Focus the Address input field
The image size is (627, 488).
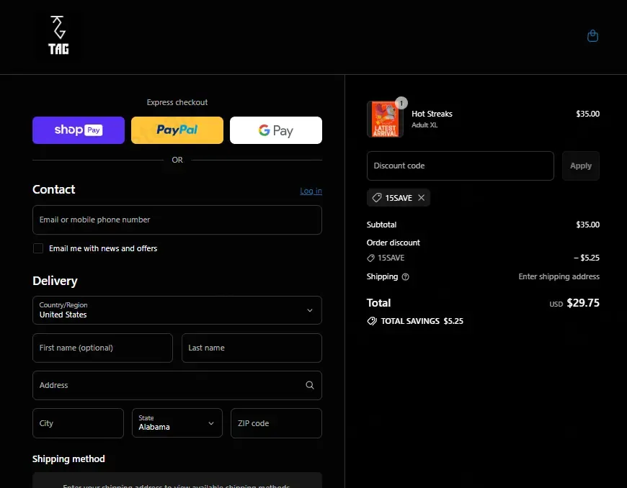[x=177, y=385]
